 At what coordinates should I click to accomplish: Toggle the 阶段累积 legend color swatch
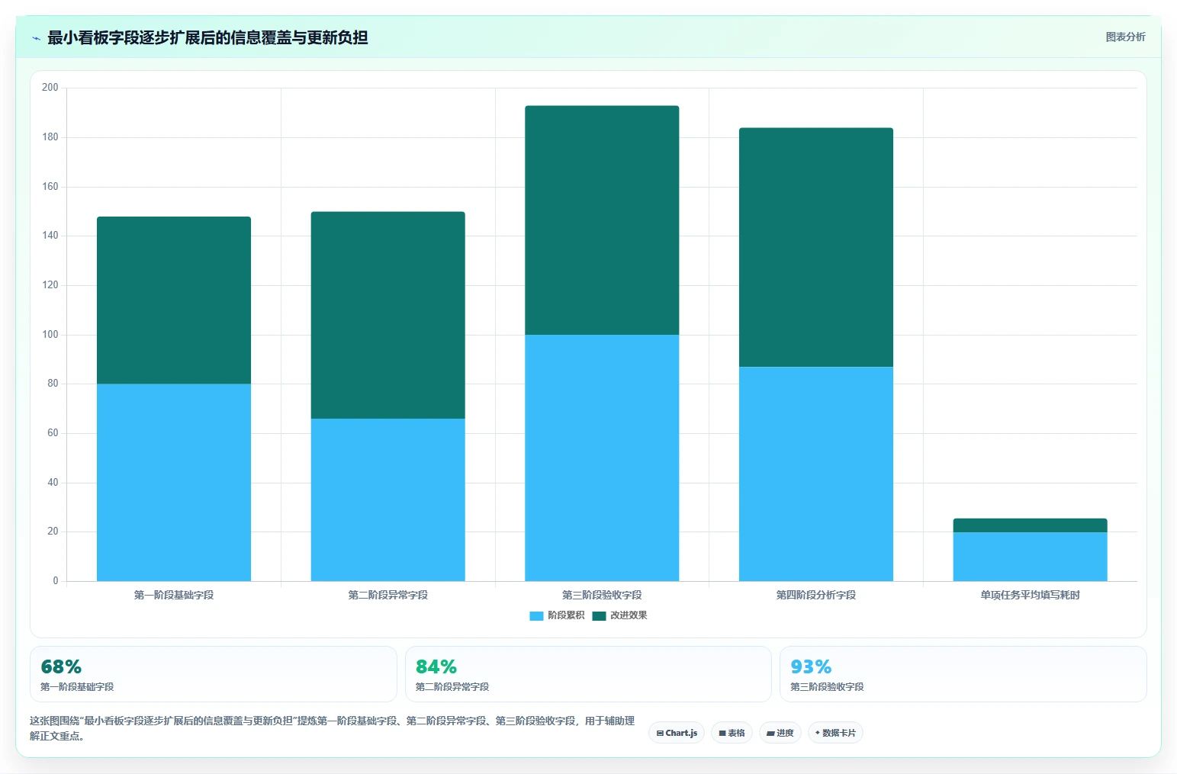click(536, 616)
